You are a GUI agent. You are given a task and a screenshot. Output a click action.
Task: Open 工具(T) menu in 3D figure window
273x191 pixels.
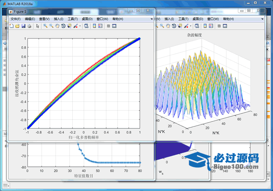[183, 19]
